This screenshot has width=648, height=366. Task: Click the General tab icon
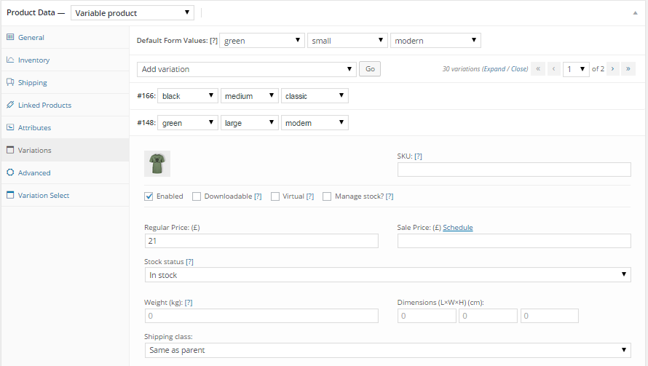click(10, 37)
